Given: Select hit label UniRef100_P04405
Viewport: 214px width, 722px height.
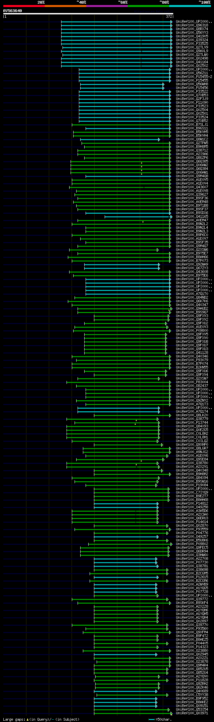Looking at the screenshot, I should pyautogui.click(x=192, y=643).
